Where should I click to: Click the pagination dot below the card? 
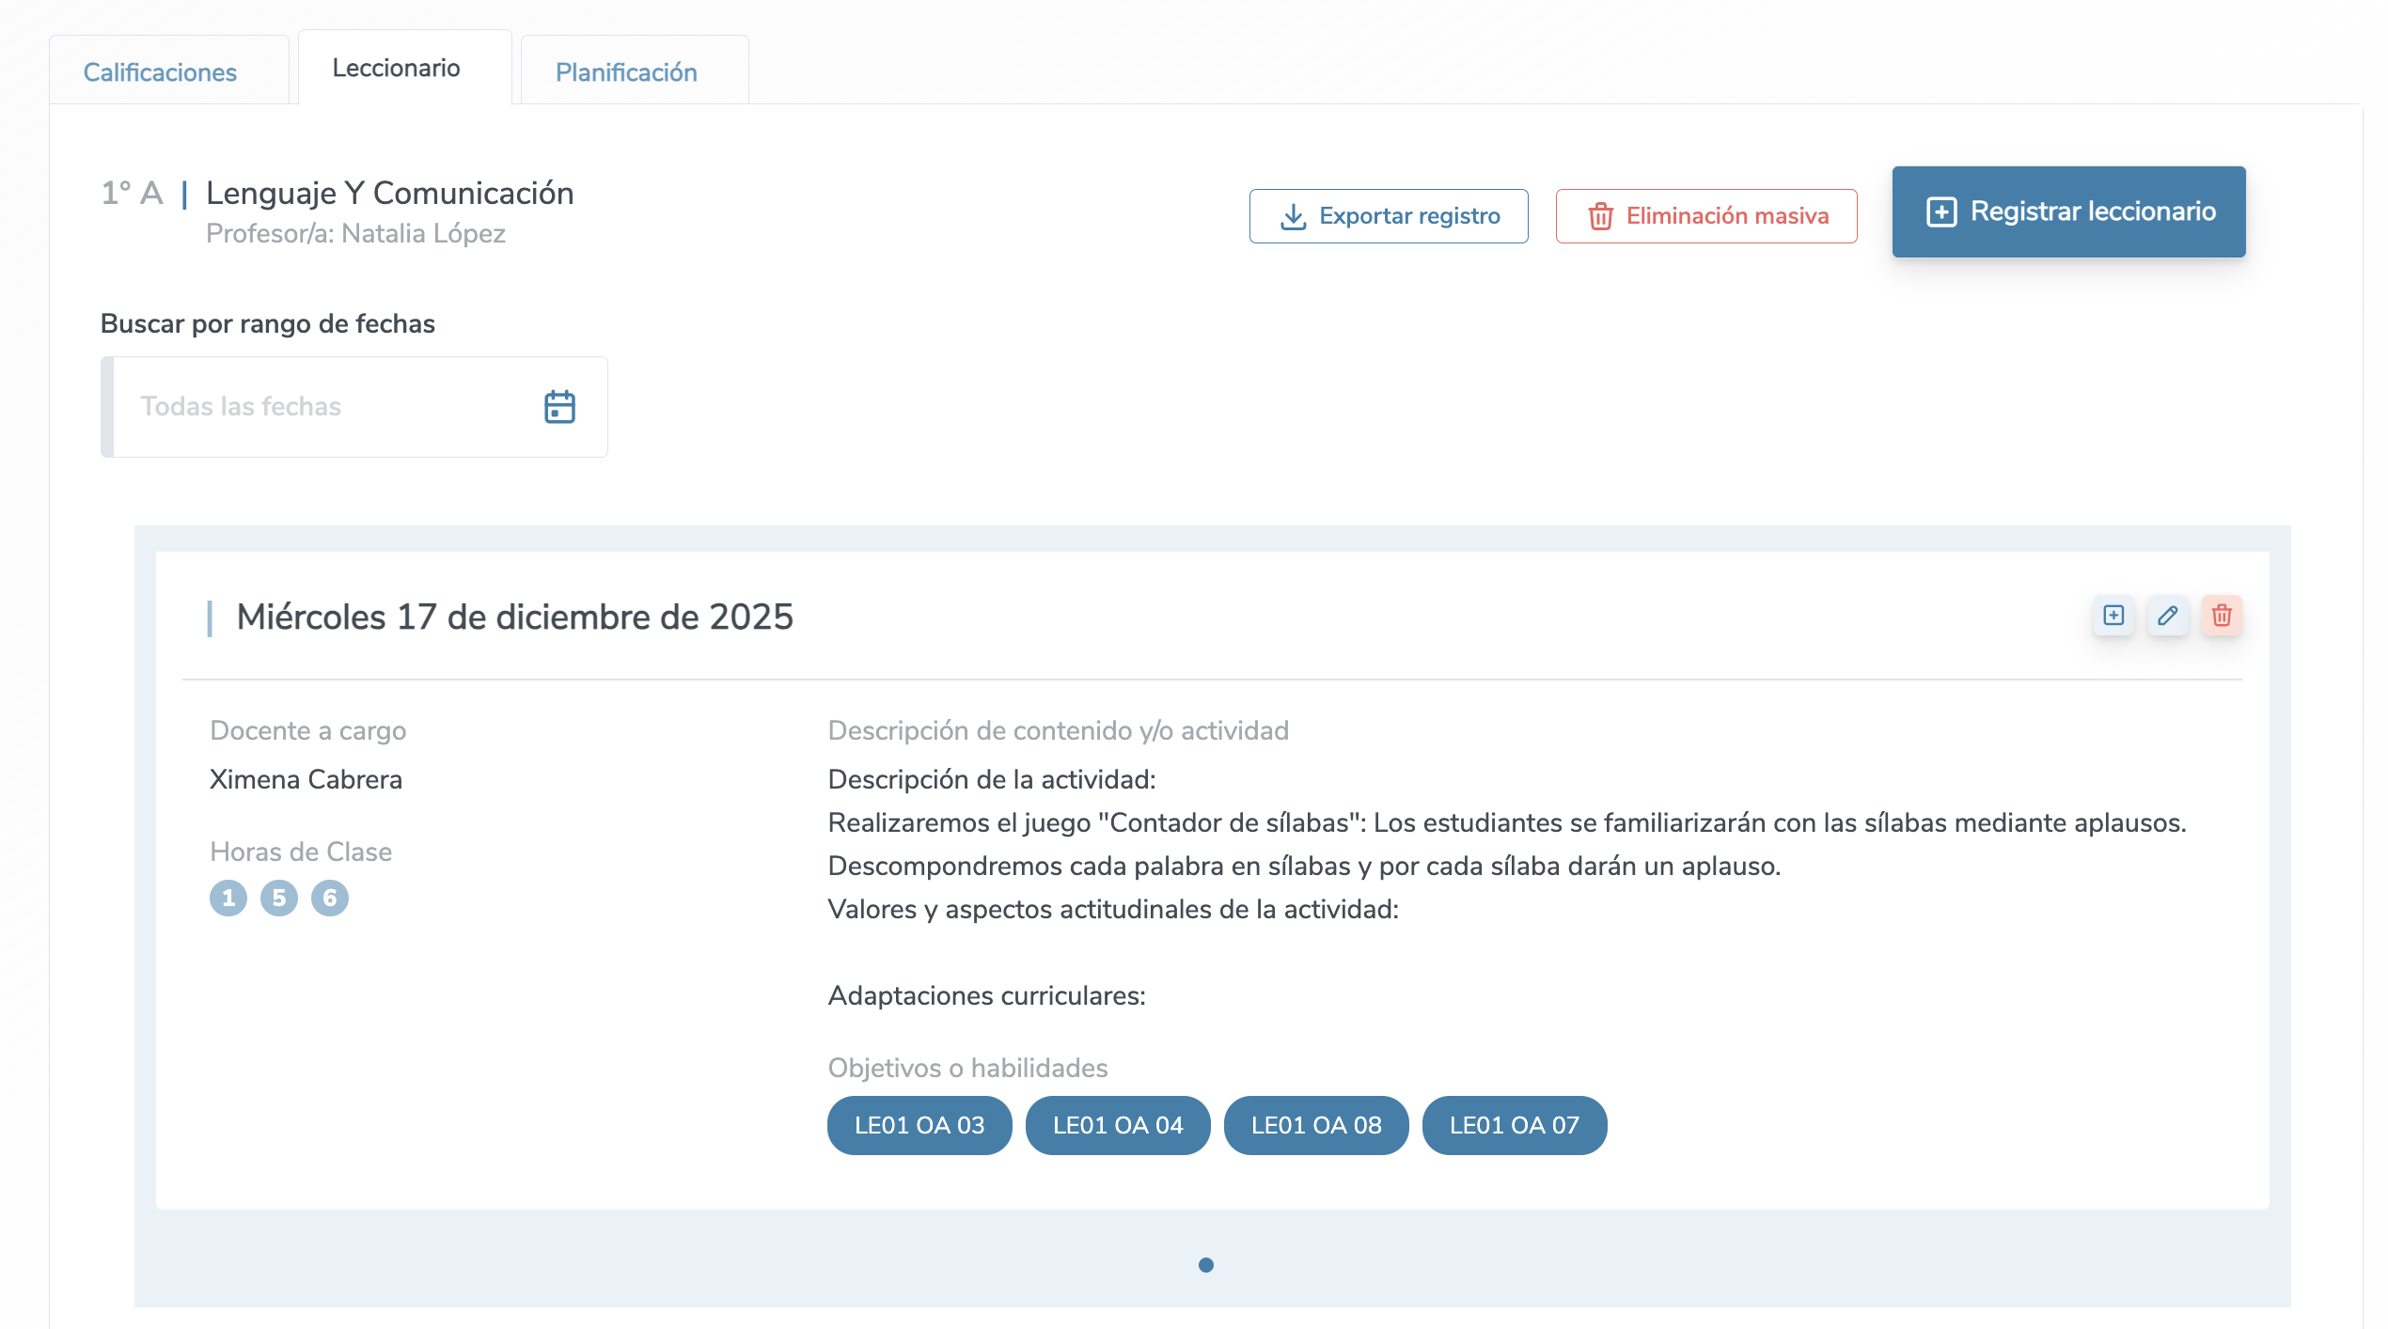click(1206, 1265)
